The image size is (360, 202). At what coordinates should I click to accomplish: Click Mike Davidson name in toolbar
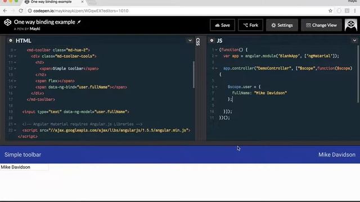click(x=337, y=155)
